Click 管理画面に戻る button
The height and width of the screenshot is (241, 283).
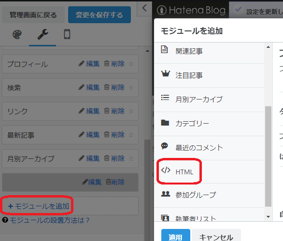[33, 15]
